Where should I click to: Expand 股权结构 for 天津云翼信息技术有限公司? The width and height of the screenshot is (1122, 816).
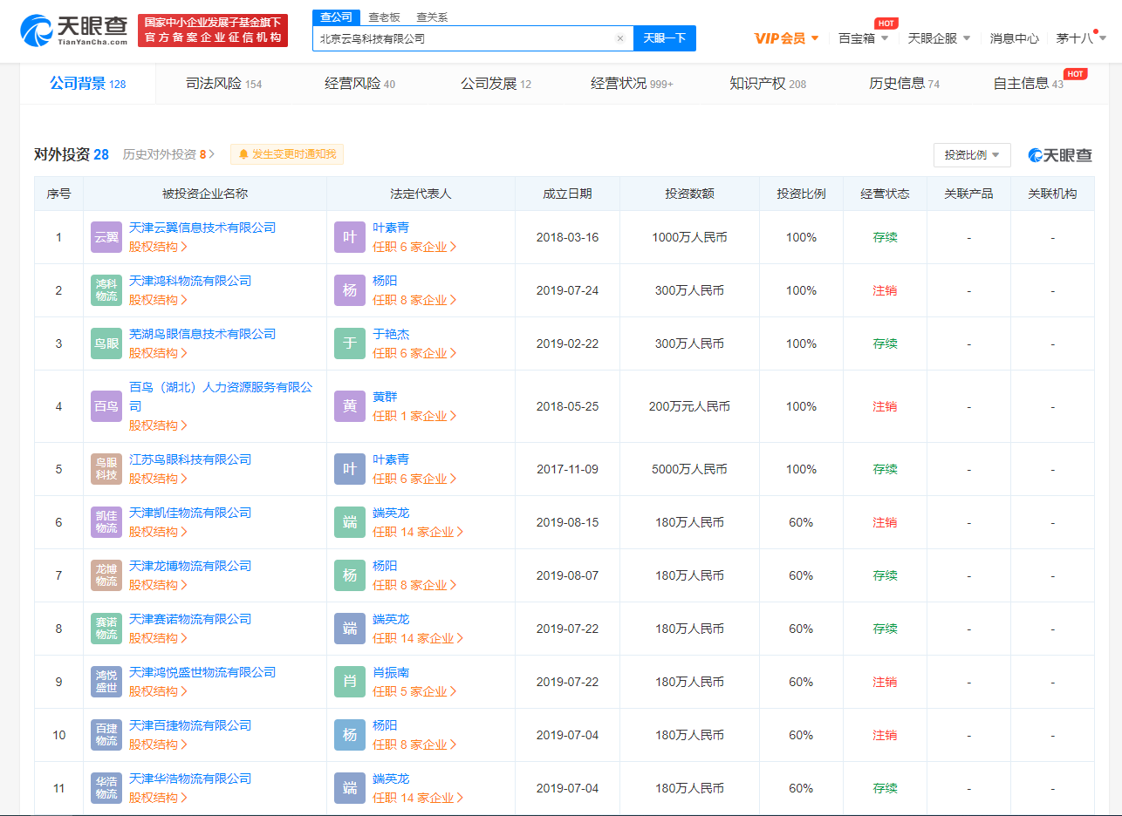coord(158,247)
